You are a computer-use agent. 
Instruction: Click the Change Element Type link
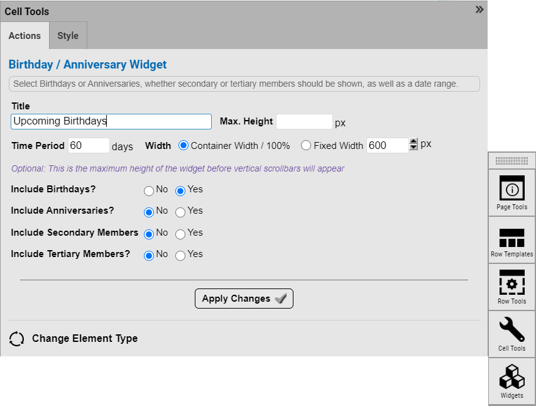click(85, 338)
